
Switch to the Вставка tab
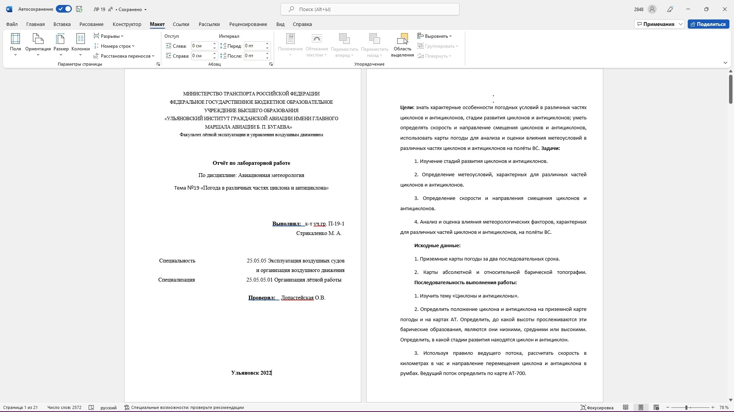click(x=62, y=24)
